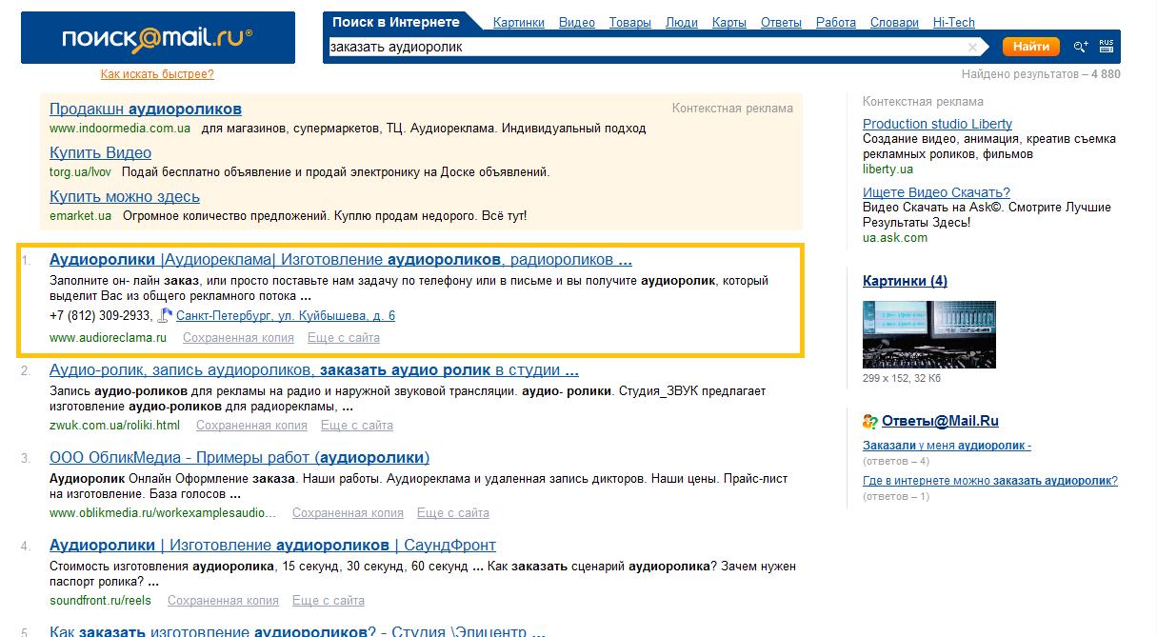Open the Видео search tab
This screenshot has width=1157, height=637.
pos(577,23)
